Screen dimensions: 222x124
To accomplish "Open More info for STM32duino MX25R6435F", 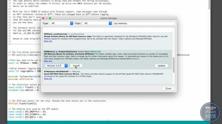I will click(48, 79).
